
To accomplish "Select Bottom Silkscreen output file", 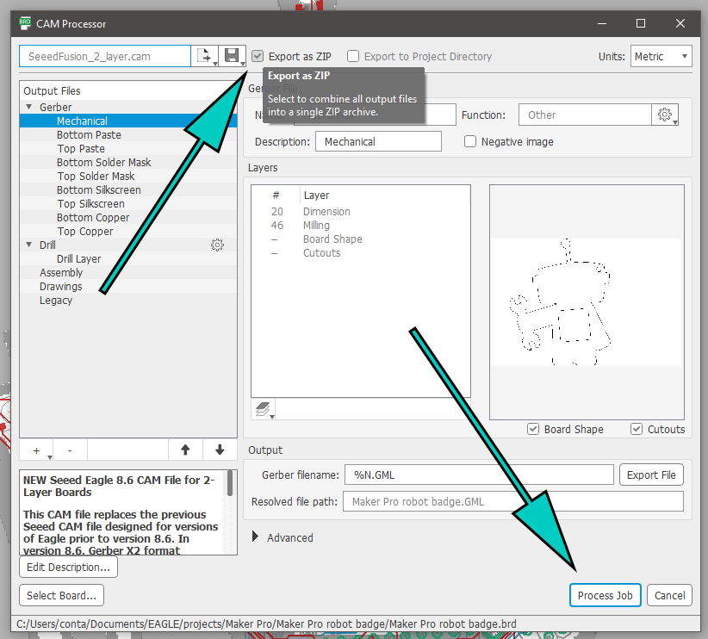I will [x=98, y=190].
